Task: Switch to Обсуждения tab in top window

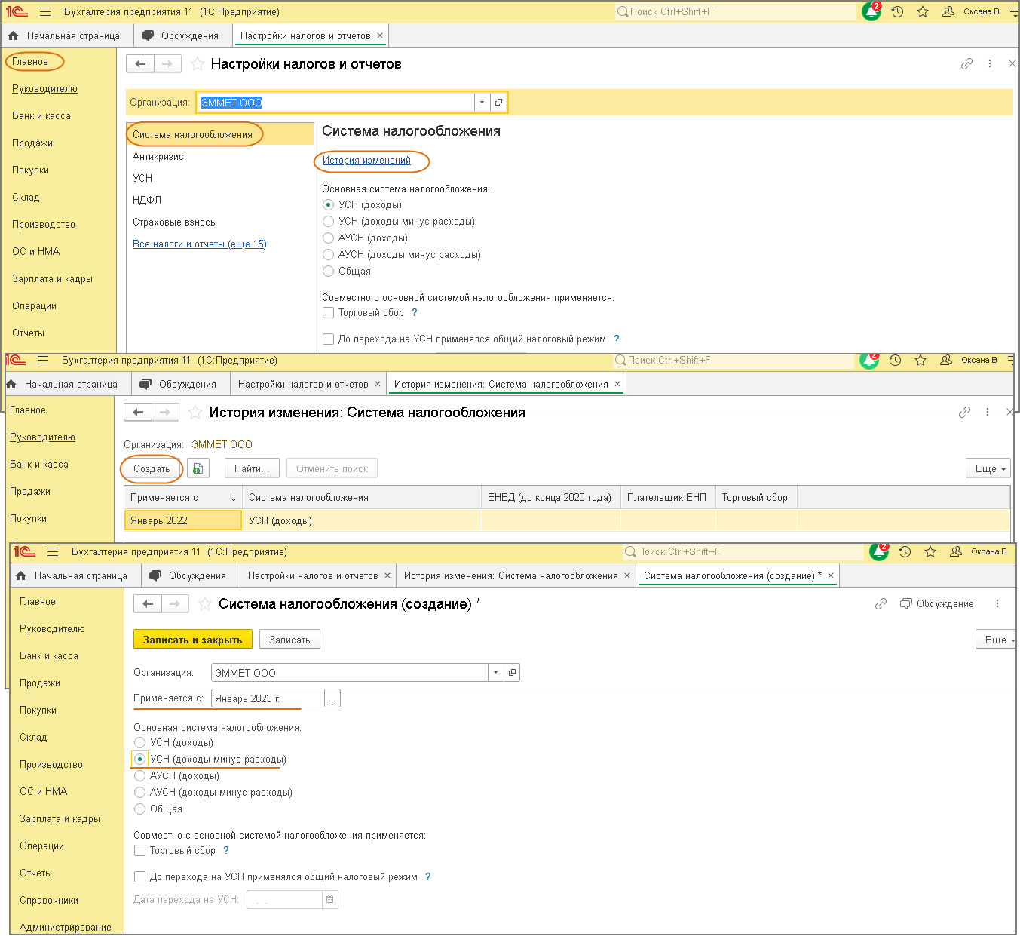Action: [x=180, y=35]
